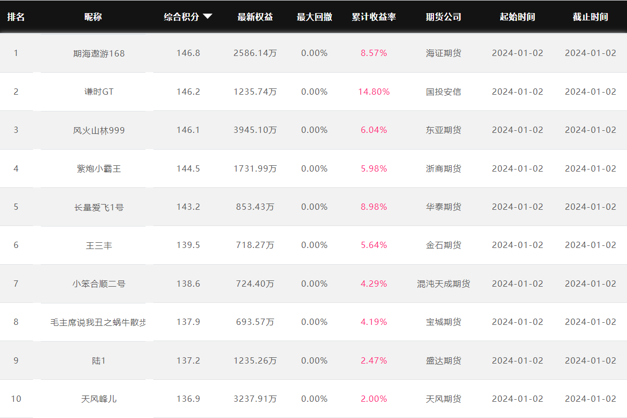This screenshot has width=627, height=418.
Task: Click equity 2586.14万
Action: pos(255,53)
